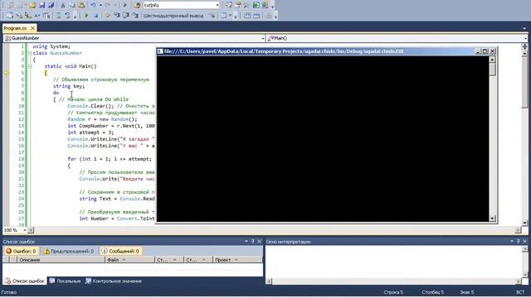Click Start Debugging arrow beside the txtInfo box

pos(124,5)
